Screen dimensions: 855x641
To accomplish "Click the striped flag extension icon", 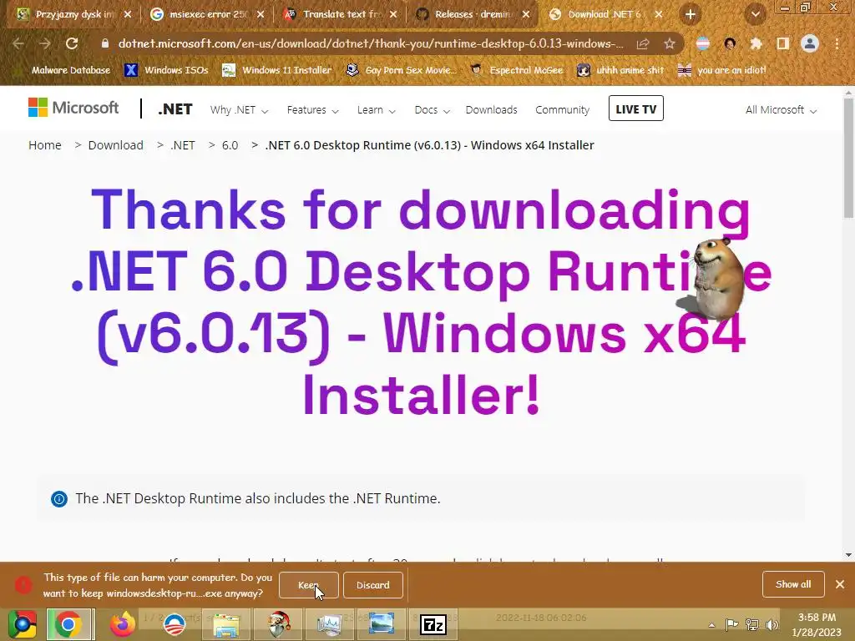I will [x=703, y=43].
